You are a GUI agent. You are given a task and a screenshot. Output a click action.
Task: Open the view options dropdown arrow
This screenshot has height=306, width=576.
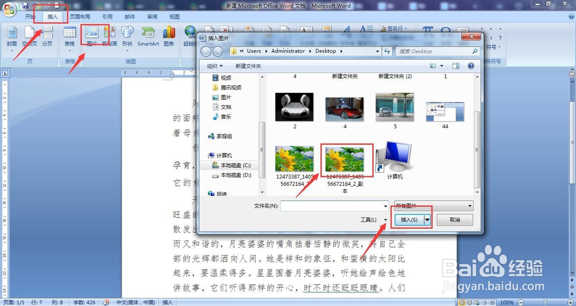point(442,66)
